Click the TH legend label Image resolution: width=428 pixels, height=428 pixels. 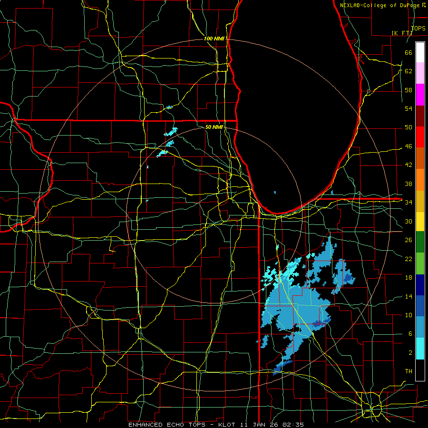409,371
